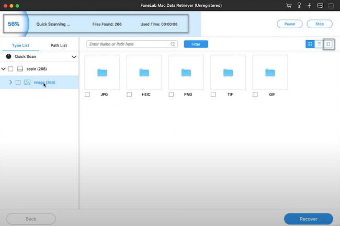Switch to the Path List tab
Image resolution: width=340 pixels, height=226 pixels.
[x=59, y=45]
